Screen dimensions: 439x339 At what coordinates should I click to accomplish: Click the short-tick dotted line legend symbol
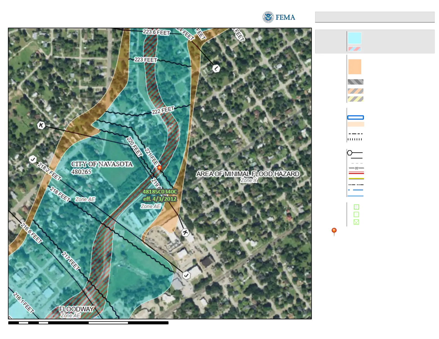click(355, 139)
